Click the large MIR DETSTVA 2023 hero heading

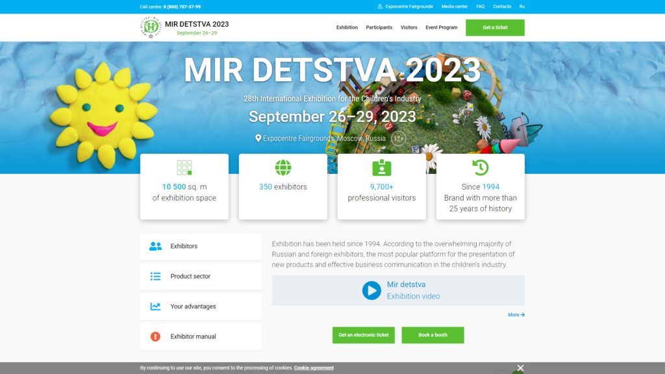(x=332, y=69)
